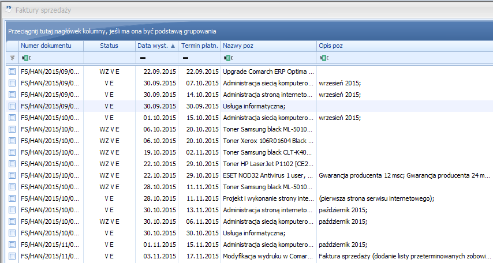Sort by the Nazwy poz column header
Viewport: 493px width, 263px height.
[268, 46]
